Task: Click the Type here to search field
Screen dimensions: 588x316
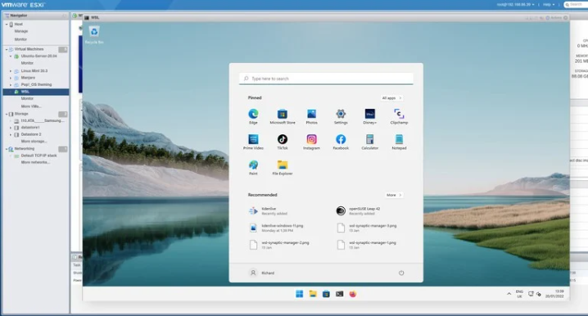Action: click(x=326, y=79)
